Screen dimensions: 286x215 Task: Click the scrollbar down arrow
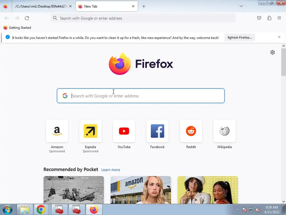tap(283, 202)
